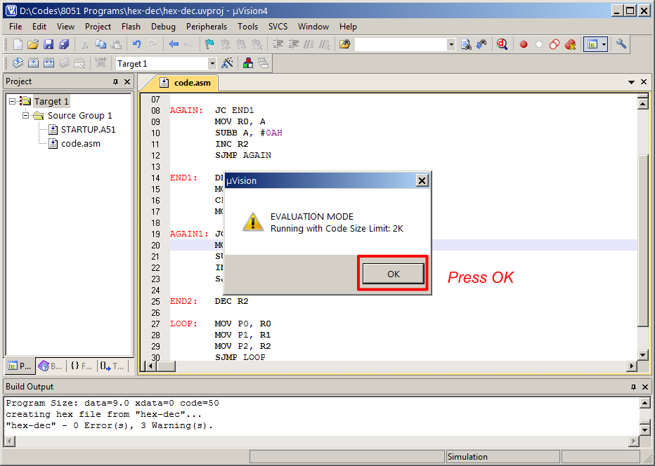Insert a bookmark with the flag icon
Image resolution: width=655 pixels, height=466 pixels.
click(x=209, y=44)
